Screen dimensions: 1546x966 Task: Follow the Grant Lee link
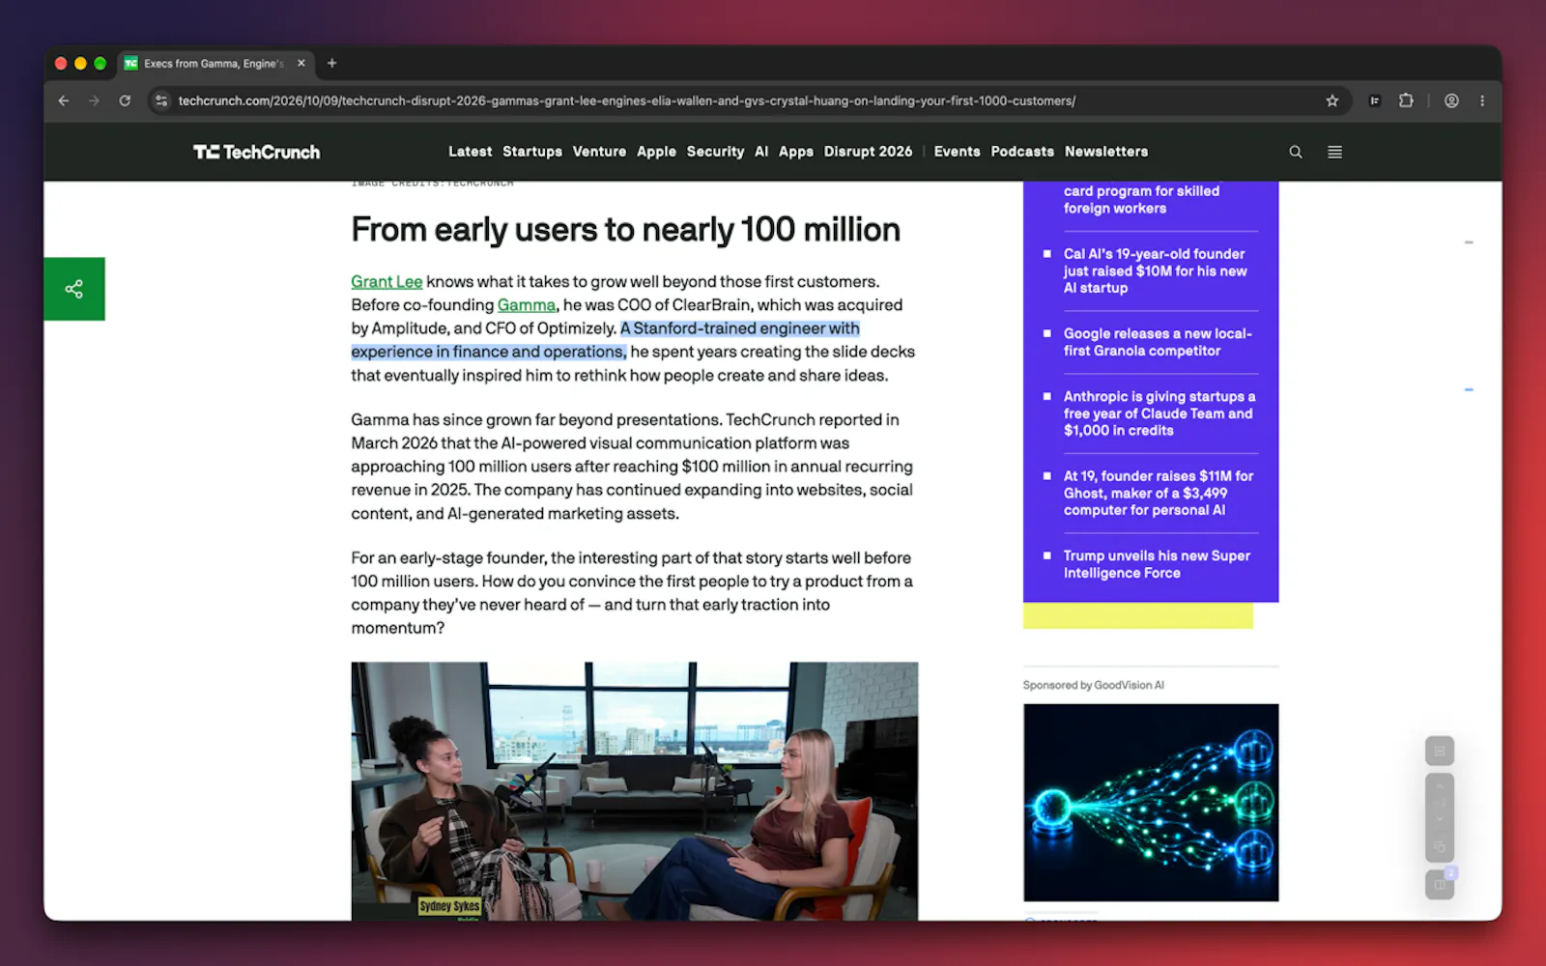click(386, 282)
